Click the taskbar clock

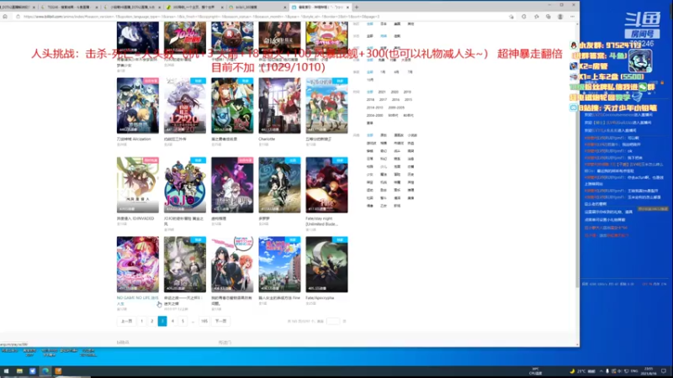click(x=649, y=371)
